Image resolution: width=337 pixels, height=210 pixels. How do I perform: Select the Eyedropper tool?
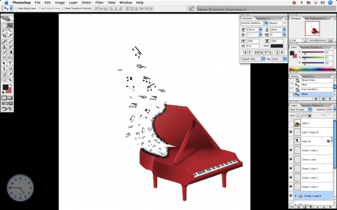point(10,74)
